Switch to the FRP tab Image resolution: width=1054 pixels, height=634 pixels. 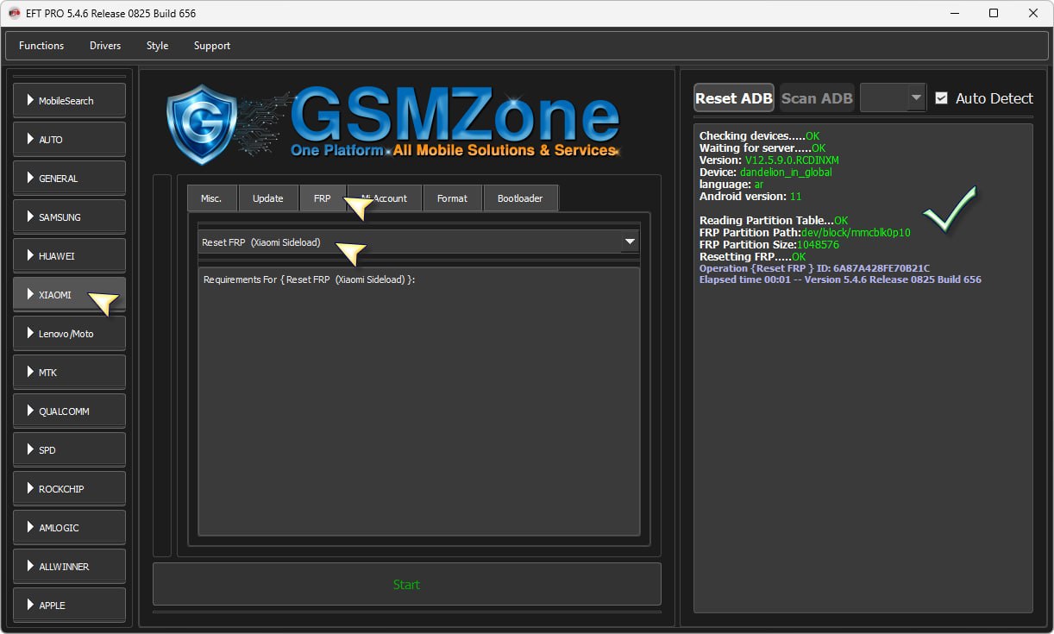point(323,198)
